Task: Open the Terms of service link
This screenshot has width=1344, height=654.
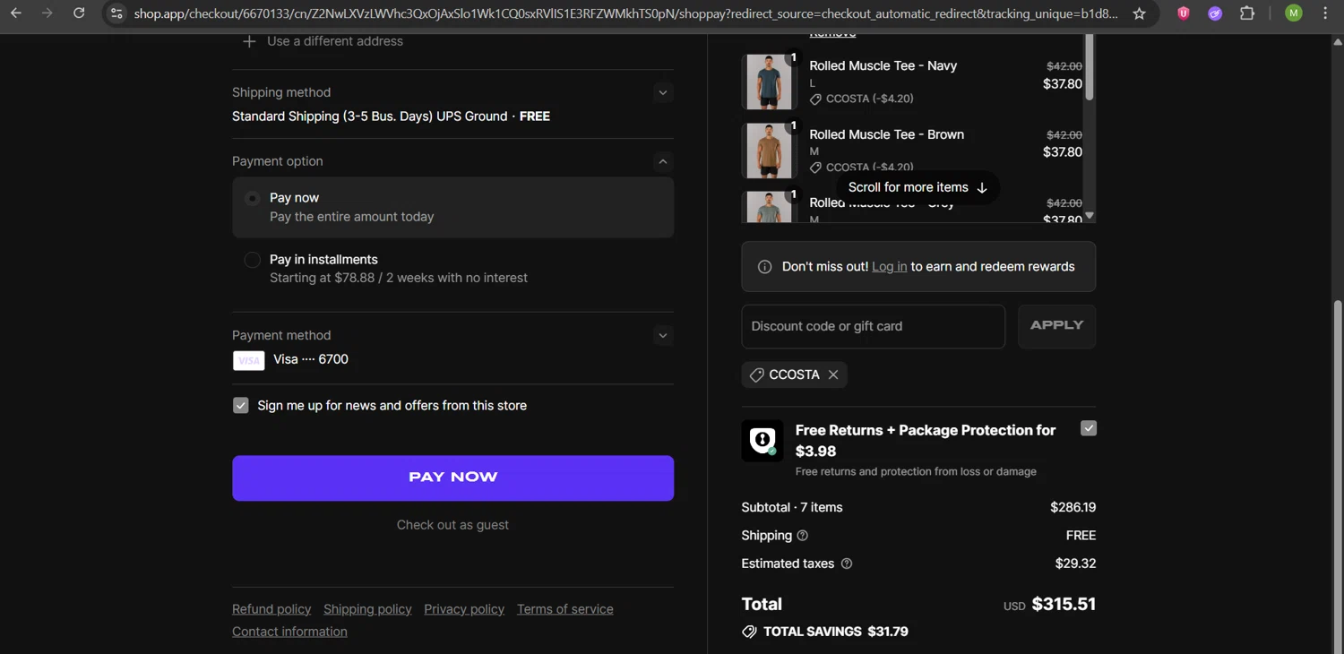Action: tap(564, 609)
